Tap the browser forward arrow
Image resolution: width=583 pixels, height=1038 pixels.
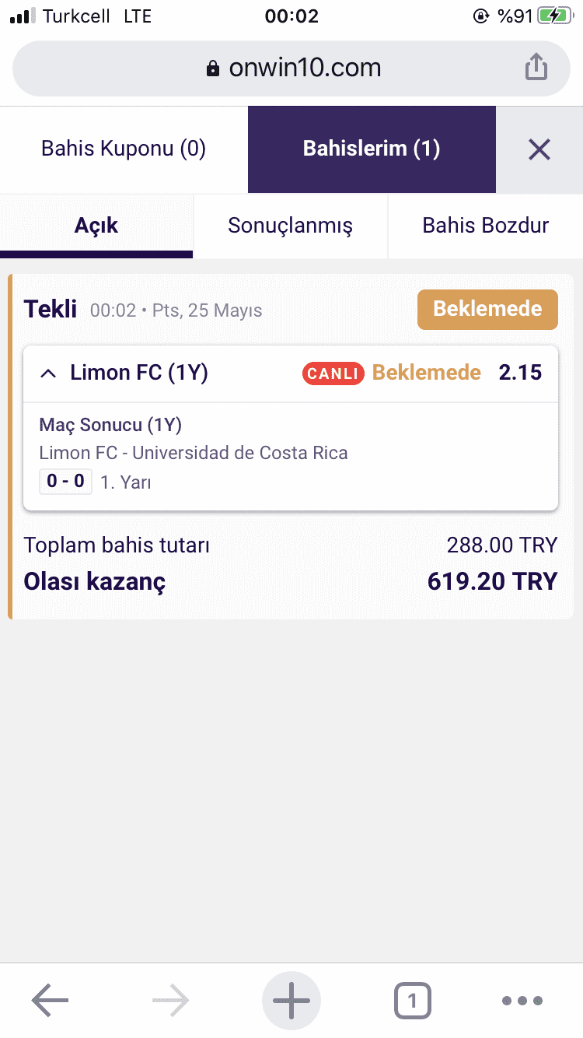click(x=171, y=1001)
